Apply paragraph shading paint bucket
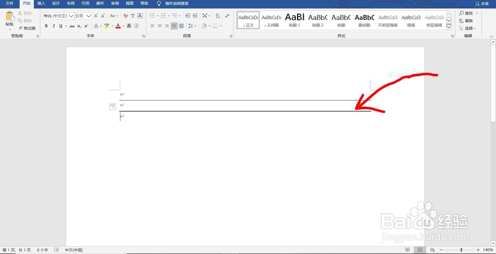This screenshot has height=254, width=496. point(204,26)
